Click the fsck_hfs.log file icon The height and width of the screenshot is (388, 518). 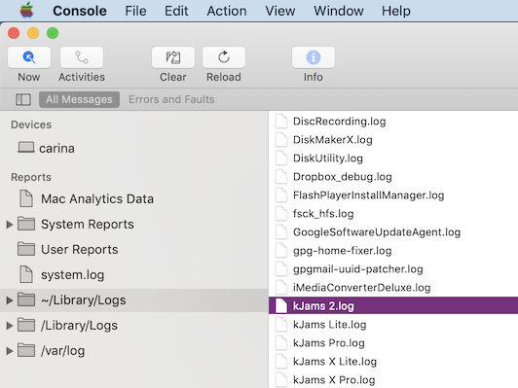[281, 213]
